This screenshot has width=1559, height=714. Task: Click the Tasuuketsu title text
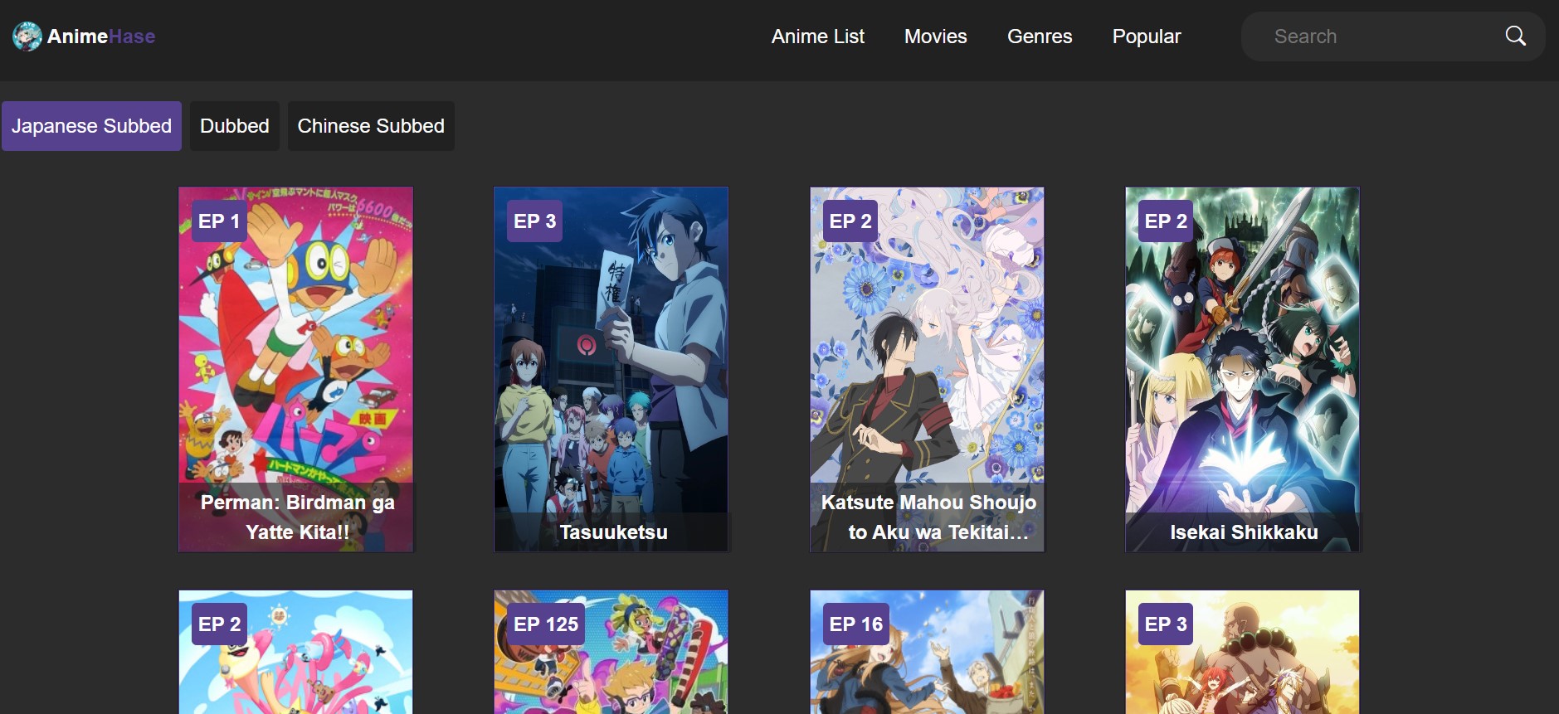pyautogui.click(x=613, y=532)
